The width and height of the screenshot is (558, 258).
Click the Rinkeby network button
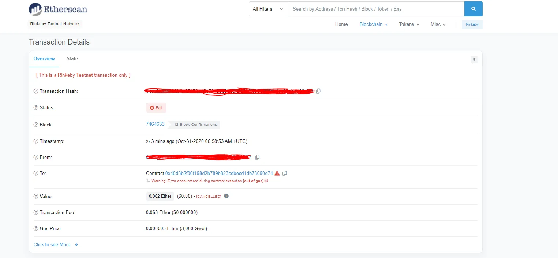(x=472, y=24)
